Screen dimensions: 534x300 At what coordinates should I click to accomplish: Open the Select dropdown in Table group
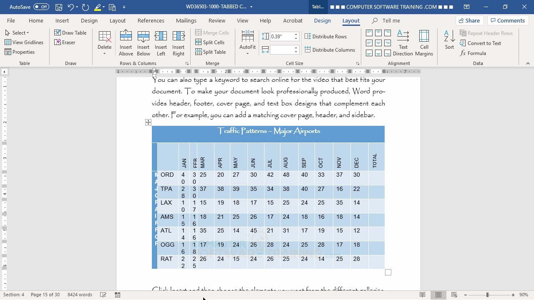click(17, 33)
